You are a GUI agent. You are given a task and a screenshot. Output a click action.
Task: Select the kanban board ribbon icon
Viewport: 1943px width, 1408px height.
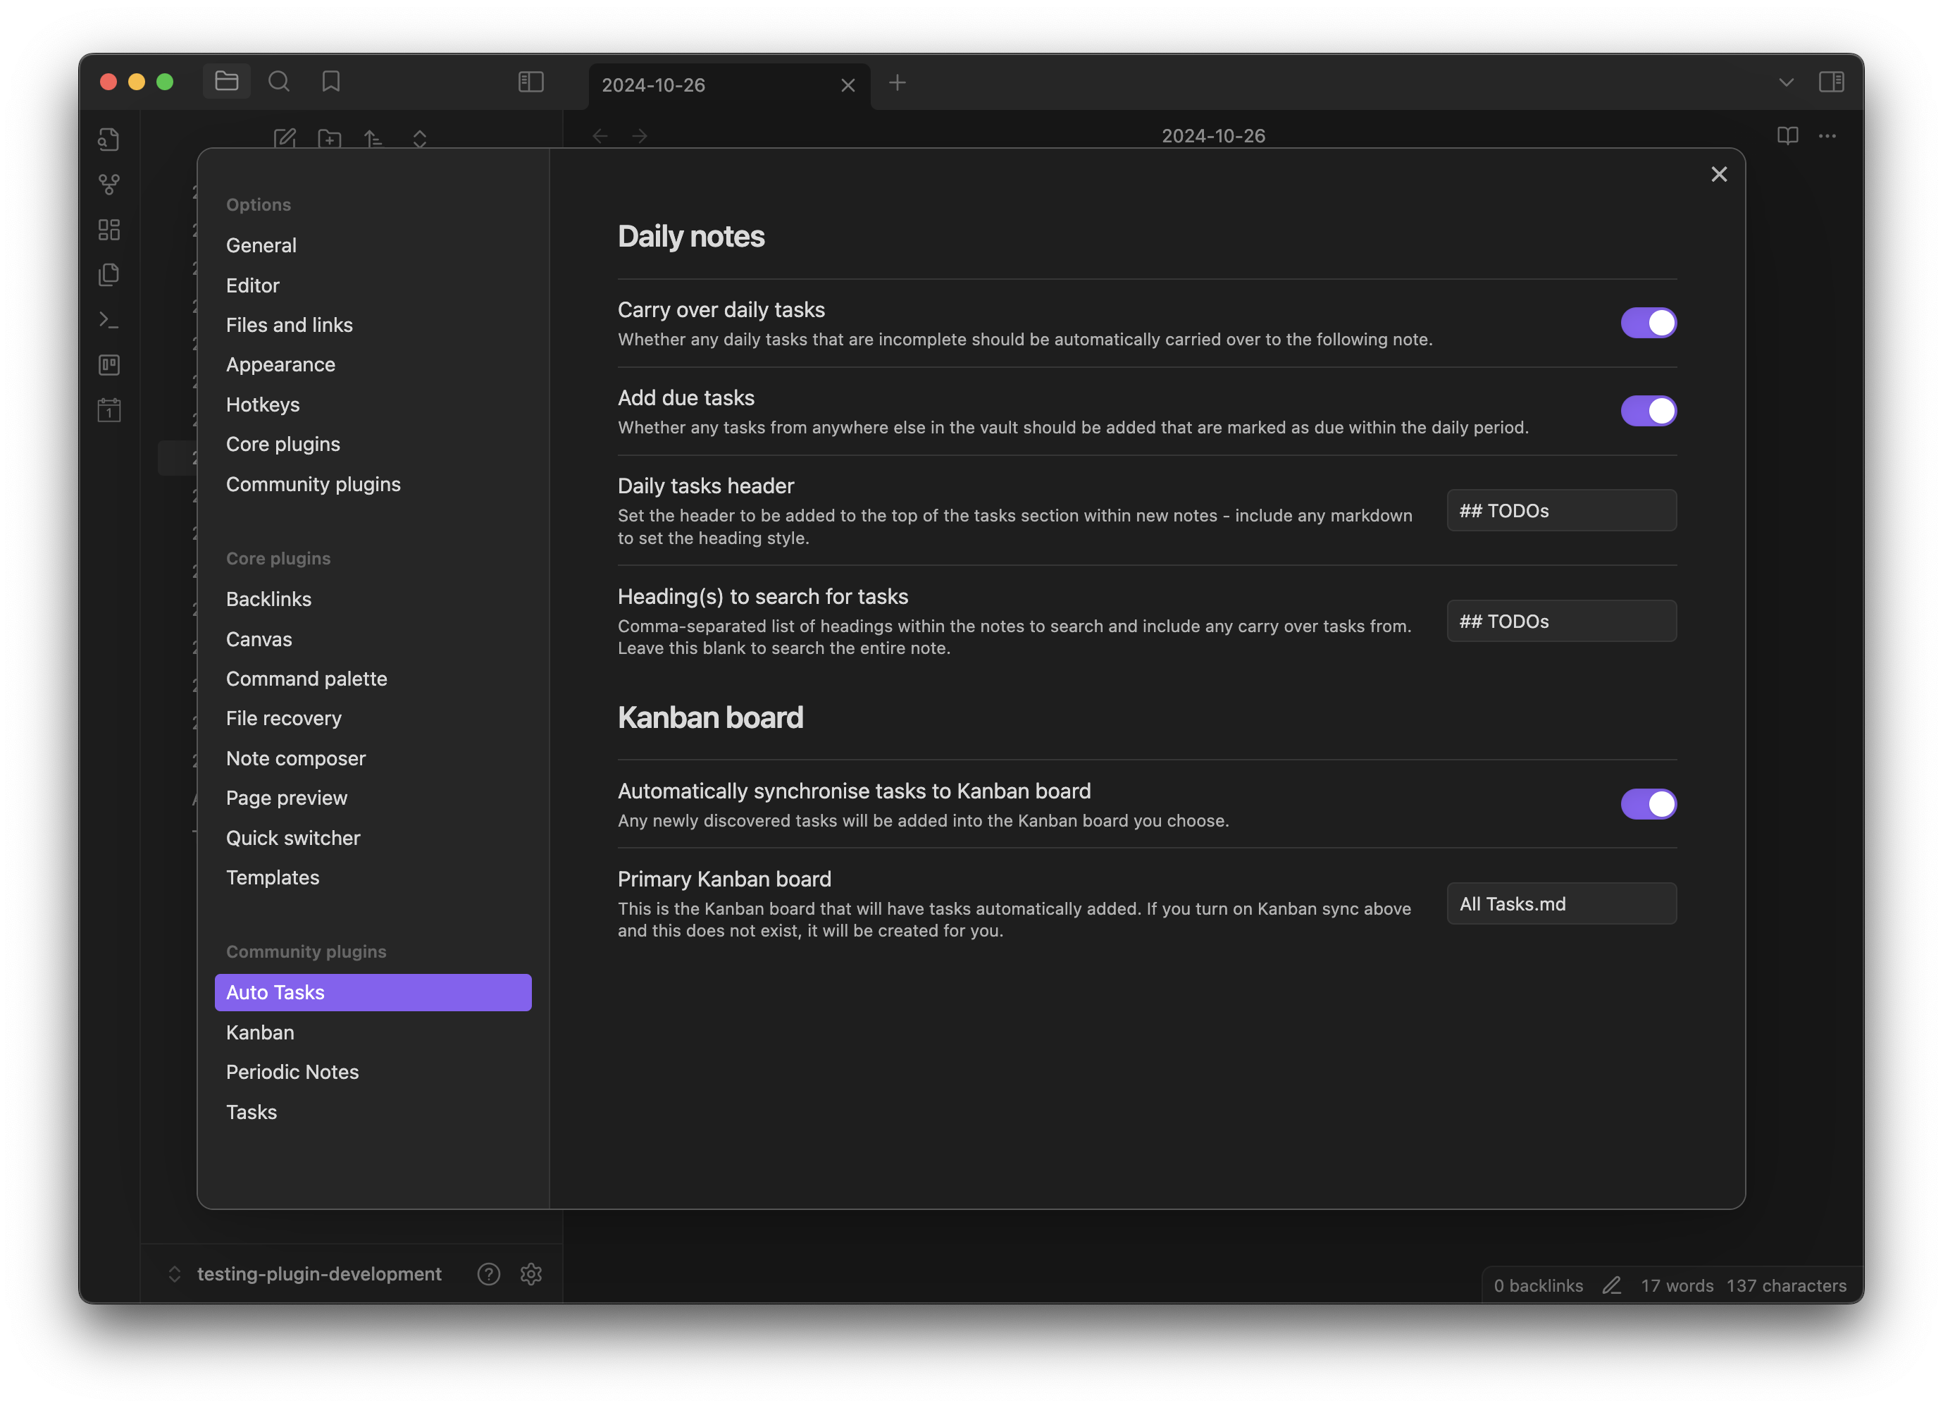pos(110,365)
